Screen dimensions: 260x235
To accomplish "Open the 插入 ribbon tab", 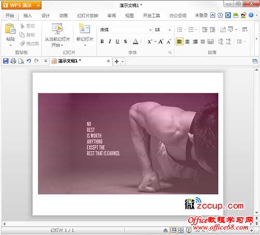I will [28, 16].
